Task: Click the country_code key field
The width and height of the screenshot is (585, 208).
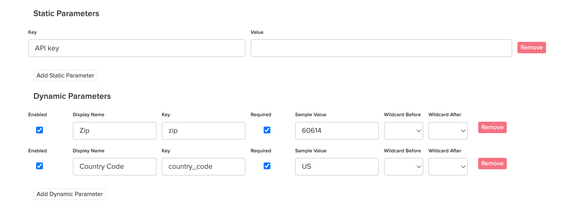Action: pos(203,167)
